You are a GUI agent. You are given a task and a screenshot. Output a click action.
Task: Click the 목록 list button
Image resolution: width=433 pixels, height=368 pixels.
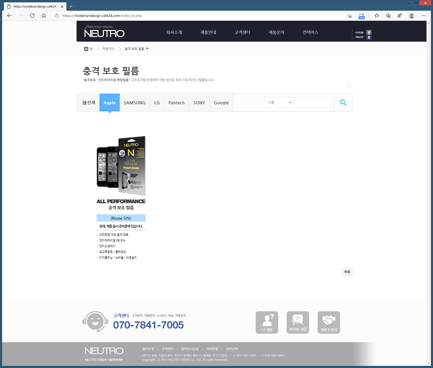coord(347,272)
